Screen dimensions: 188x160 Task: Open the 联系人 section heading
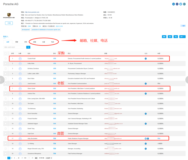click(6, 36)
